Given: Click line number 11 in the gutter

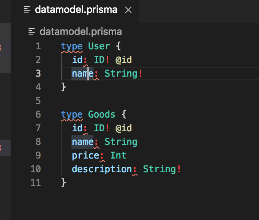Looking at the screenshot, I should (35, 183).
